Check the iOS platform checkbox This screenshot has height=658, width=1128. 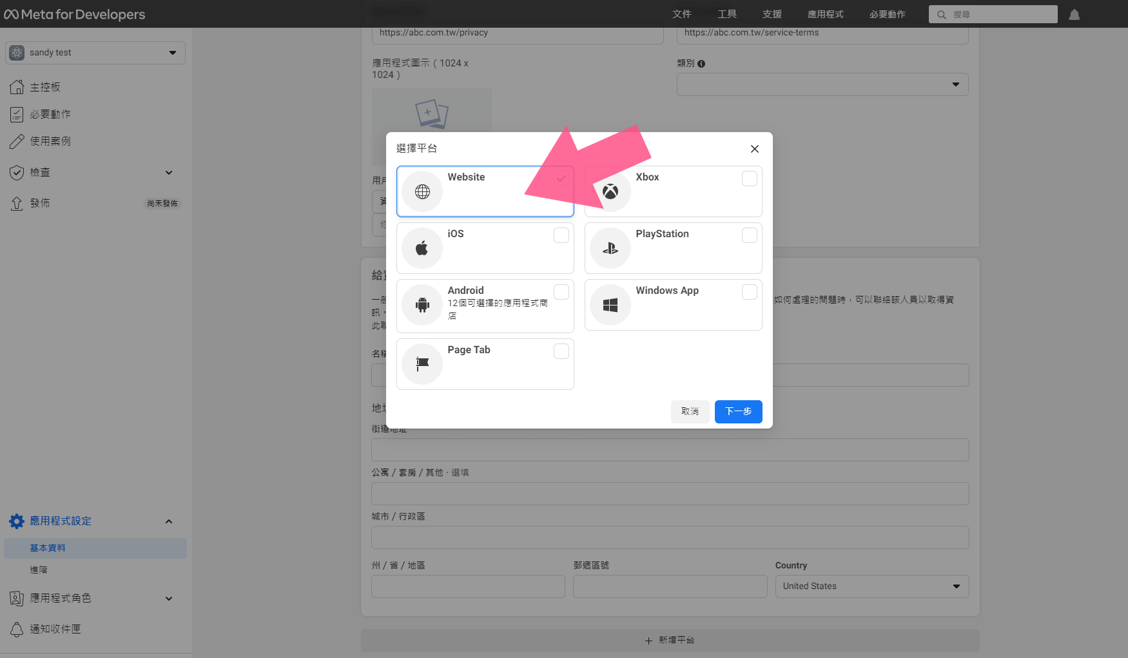[561, 235]
